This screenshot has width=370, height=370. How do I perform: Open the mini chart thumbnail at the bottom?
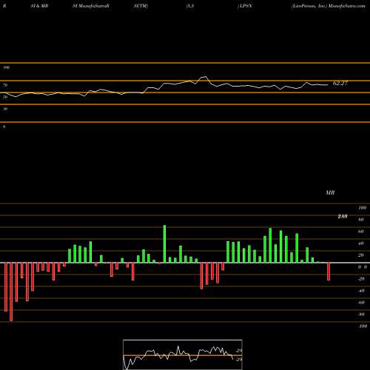point(183,354)
